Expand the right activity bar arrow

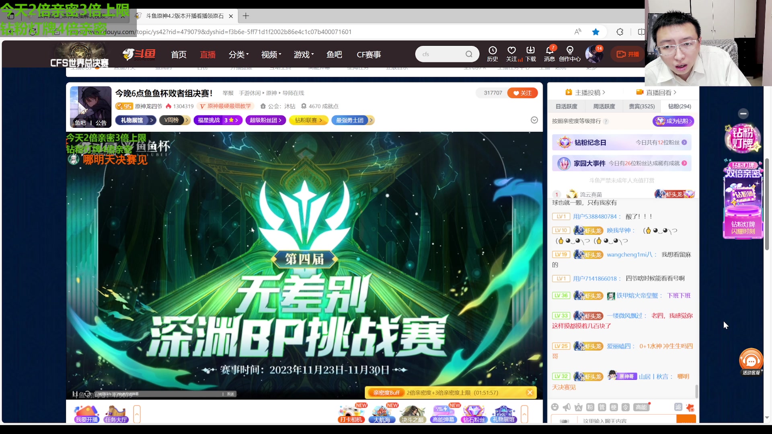524,414
